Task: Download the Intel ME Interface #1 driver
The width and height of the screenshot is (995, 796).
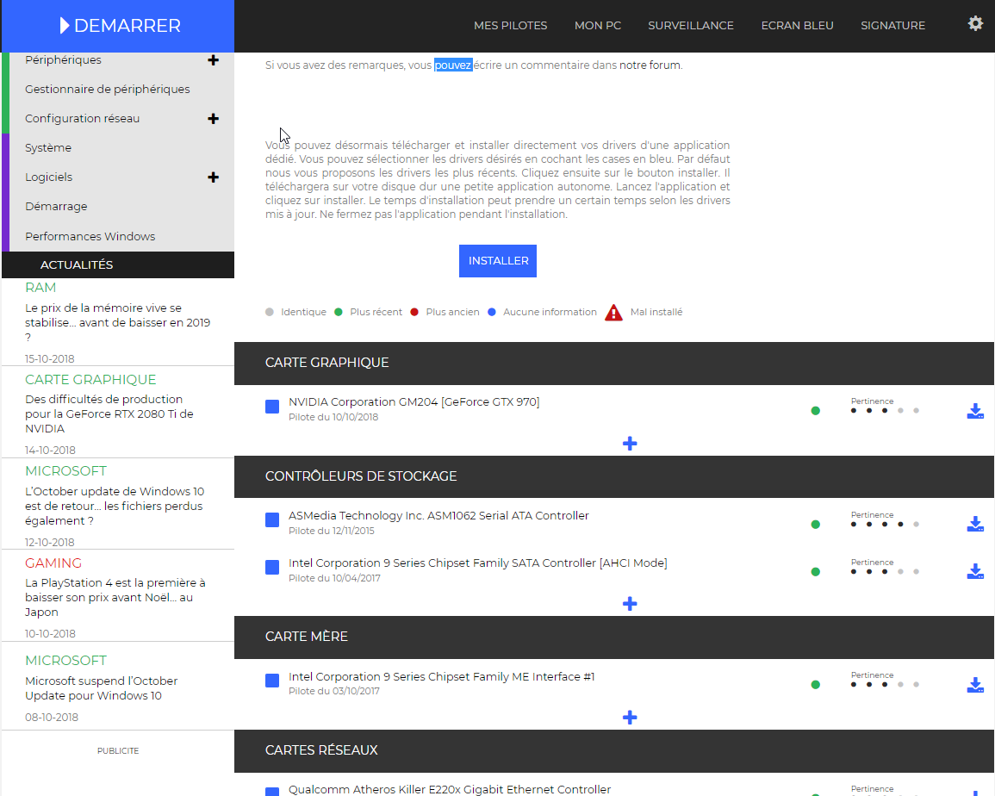Action: tap(975, 685)
